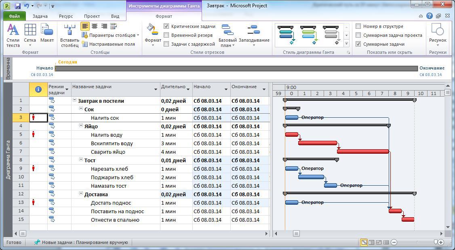Screen dimensions: 455x250
Task: Select the Формат ribbon tab
Action: [x=164, y=16]
